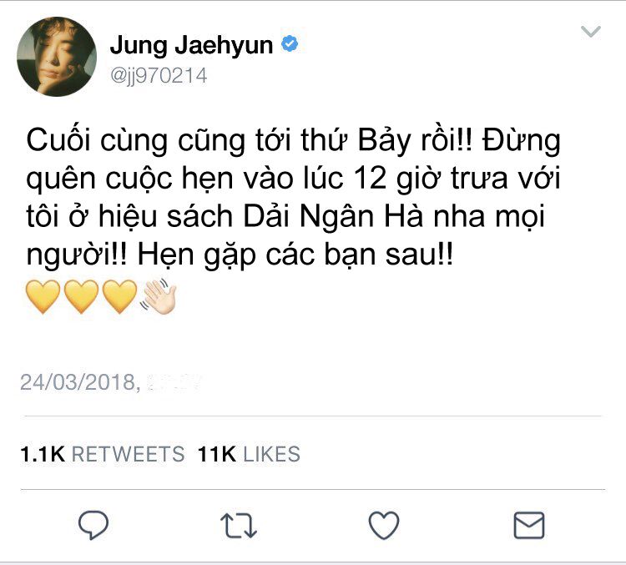Share the tweet via direct message envelope icon
Image resolution: width=626 pixels, height=565 pixels.
pos(529,526)
